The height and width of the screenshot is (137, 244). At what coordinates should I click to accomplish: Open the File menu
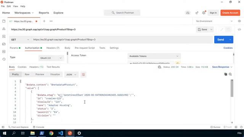coord(3,6)
